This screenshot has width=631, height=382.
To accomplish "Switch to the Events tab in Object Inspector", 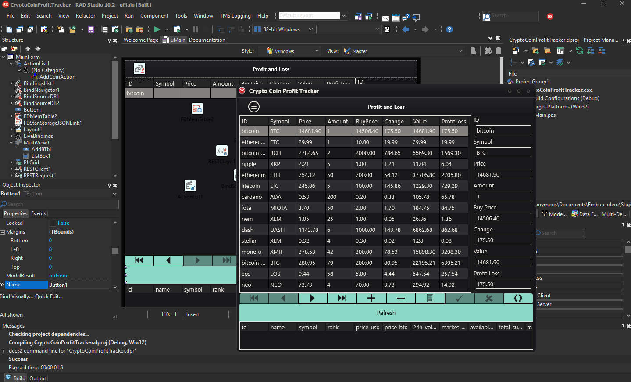I will tap(39, 213).
